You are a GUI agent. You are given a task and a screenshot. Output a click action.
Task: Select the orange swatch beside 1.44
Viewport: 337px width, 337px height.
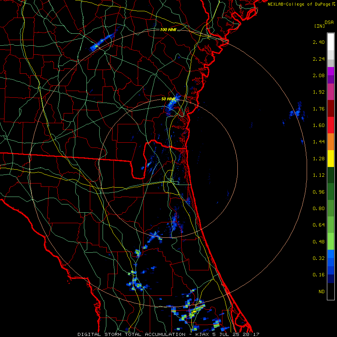tap(331, 142)
